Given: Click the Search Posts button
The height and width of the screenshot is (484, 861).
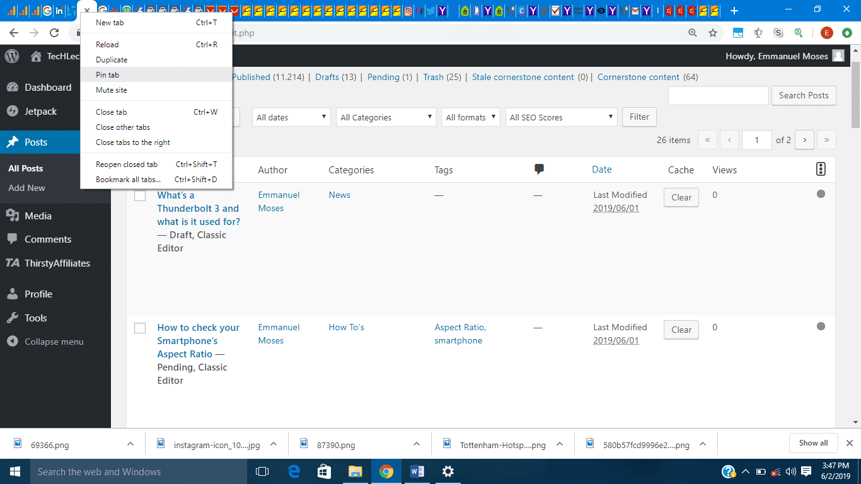Looking at the screenshot, I should click(x=804, y=95).
